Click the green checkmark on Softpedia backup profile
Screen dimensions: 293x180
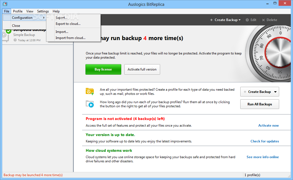[8, 31]
